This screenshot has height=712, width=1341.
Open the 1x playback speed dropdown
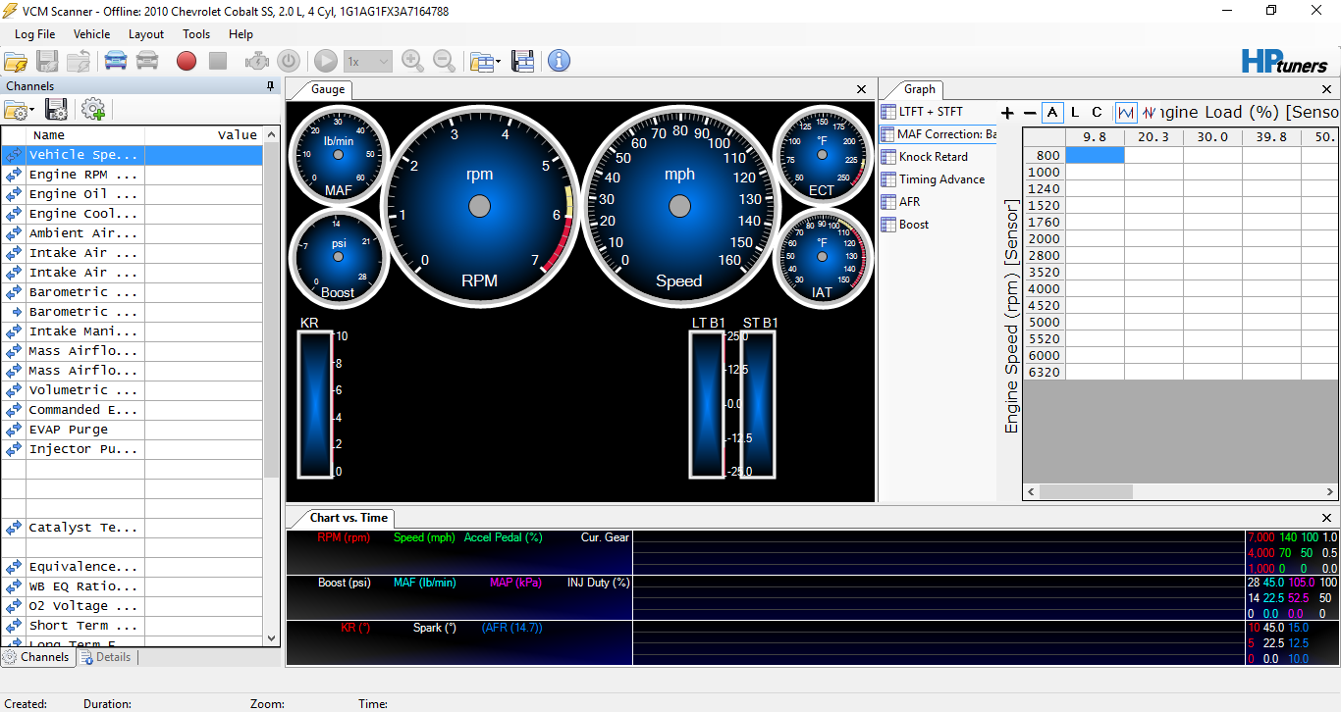(368, 61)
